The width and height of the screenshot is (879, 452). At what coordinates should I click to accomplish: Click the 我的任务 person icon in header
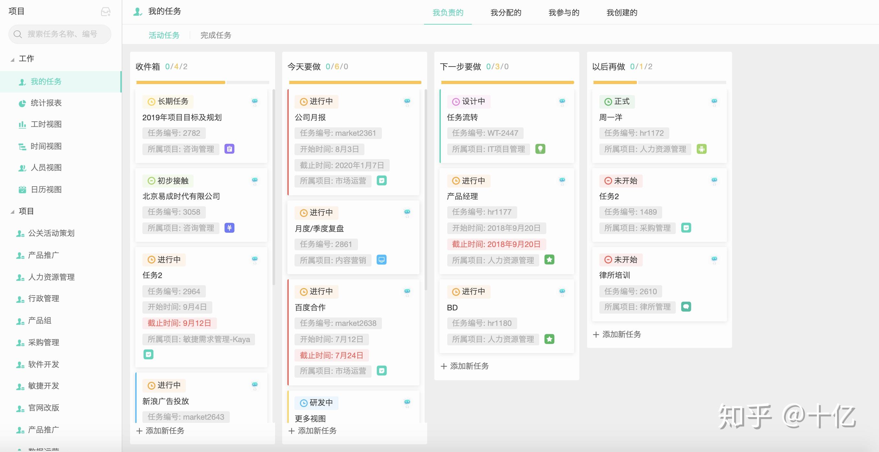(x=138, y=12)
